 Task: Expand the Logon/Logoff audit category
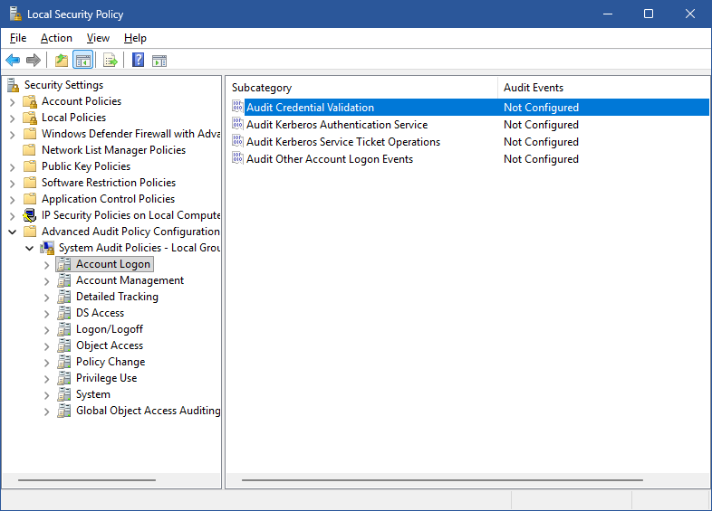(x=47, y=329)
